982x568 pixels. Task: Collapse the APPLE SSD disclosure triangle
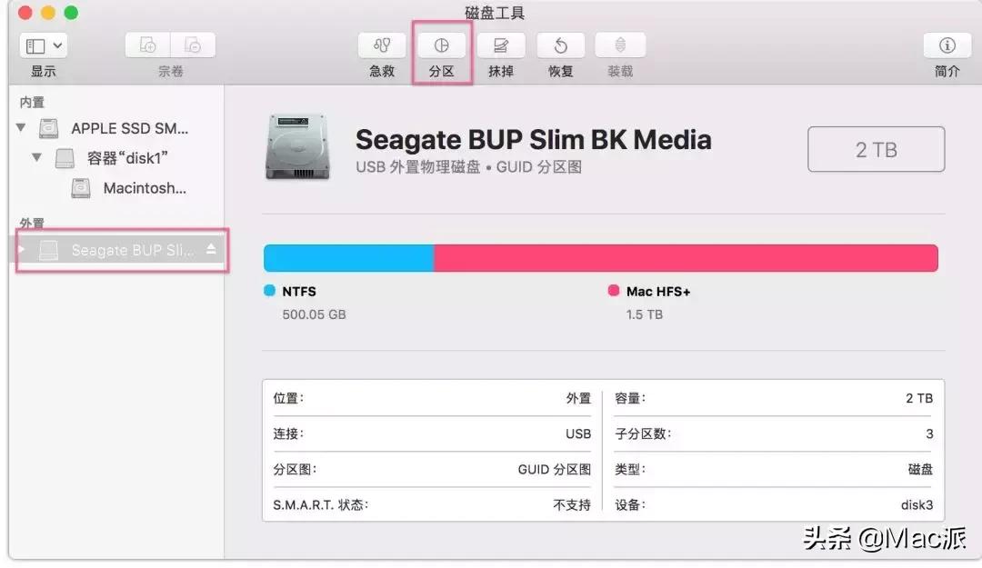pyautogui.click(x=21, y=128)
